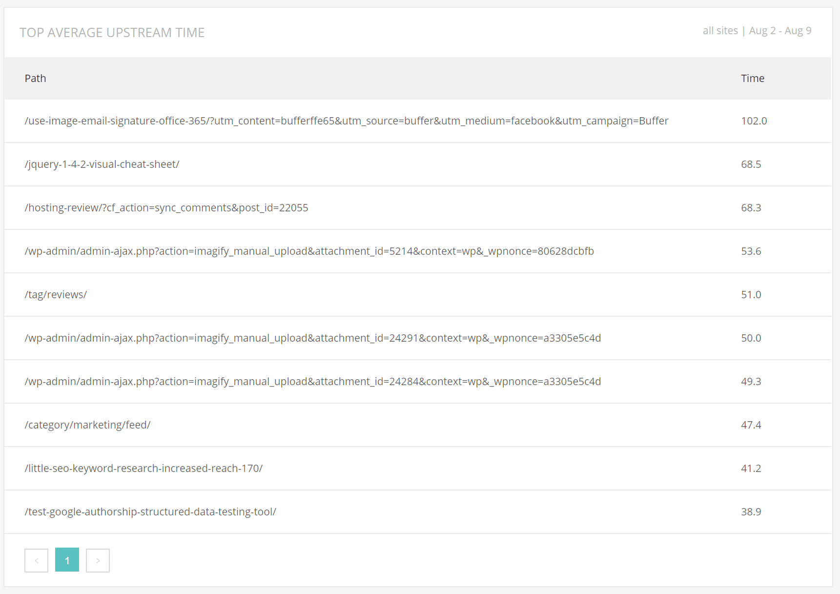Click the time value 68.5
Viewport: 840px width, 594px height.
(751, 164)
